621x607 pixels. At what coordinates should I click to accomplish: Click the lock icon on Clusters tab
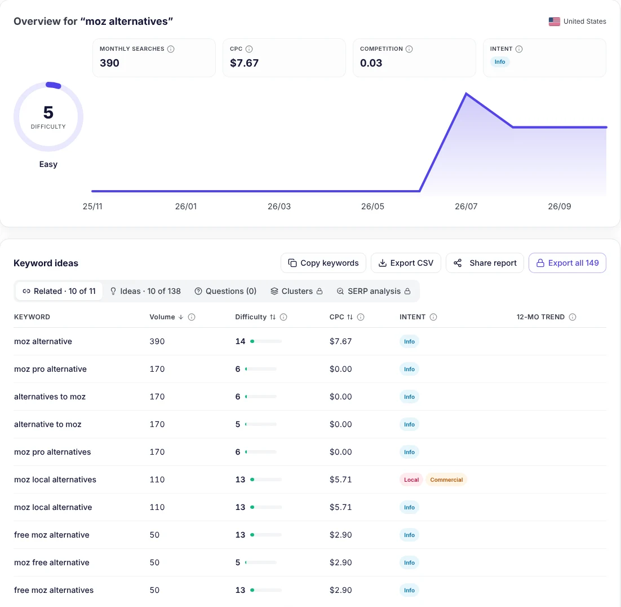[319, 291]
